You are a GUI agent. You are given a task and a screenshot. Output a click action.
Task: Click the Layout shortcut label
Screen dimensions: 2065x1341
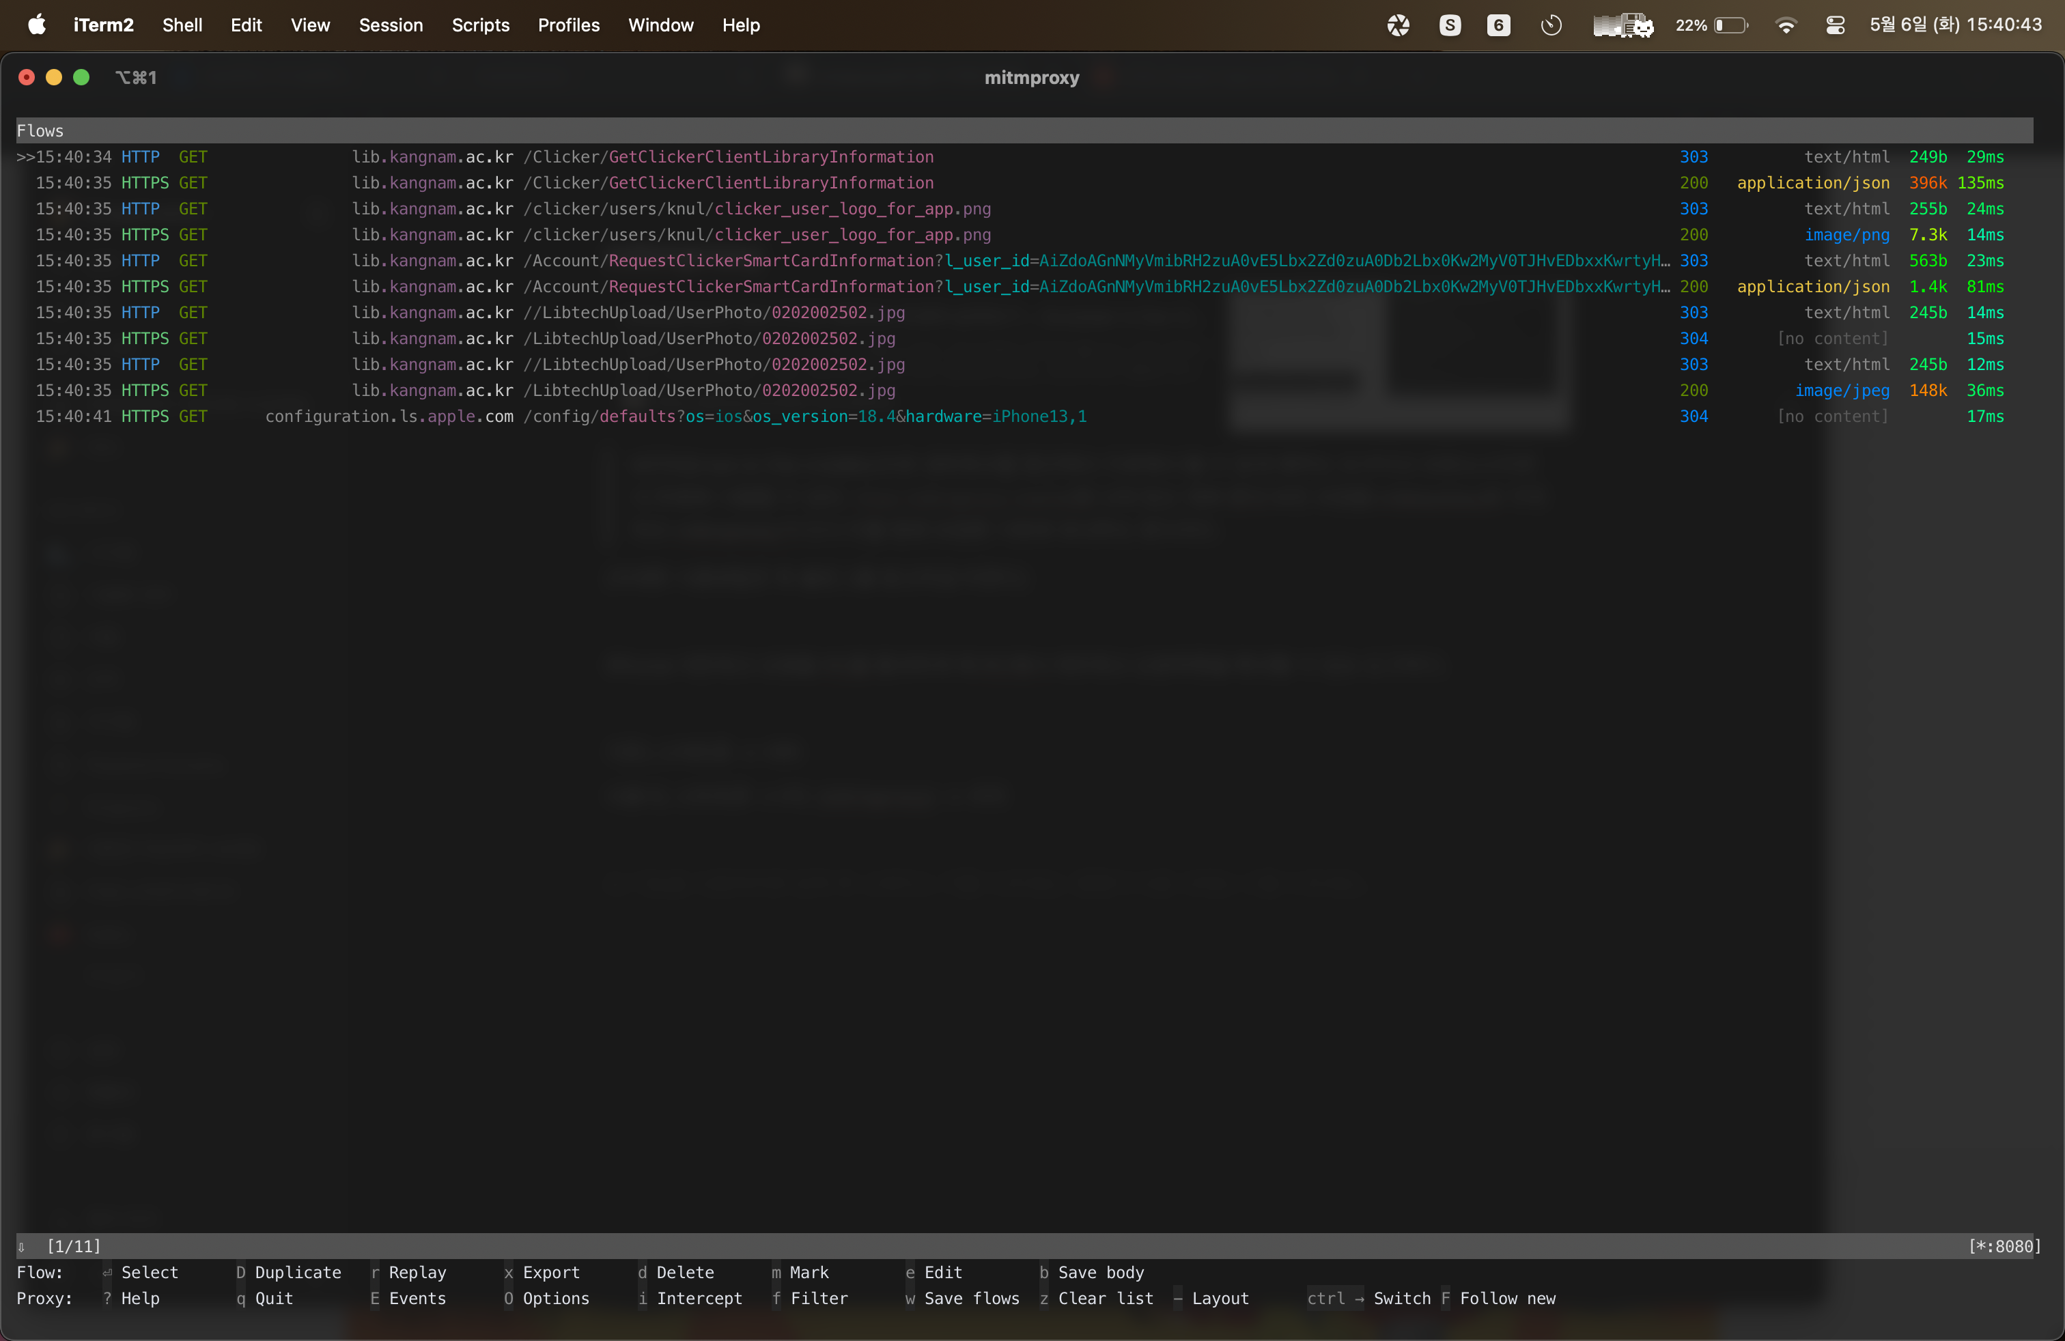click(1220, 1299)
